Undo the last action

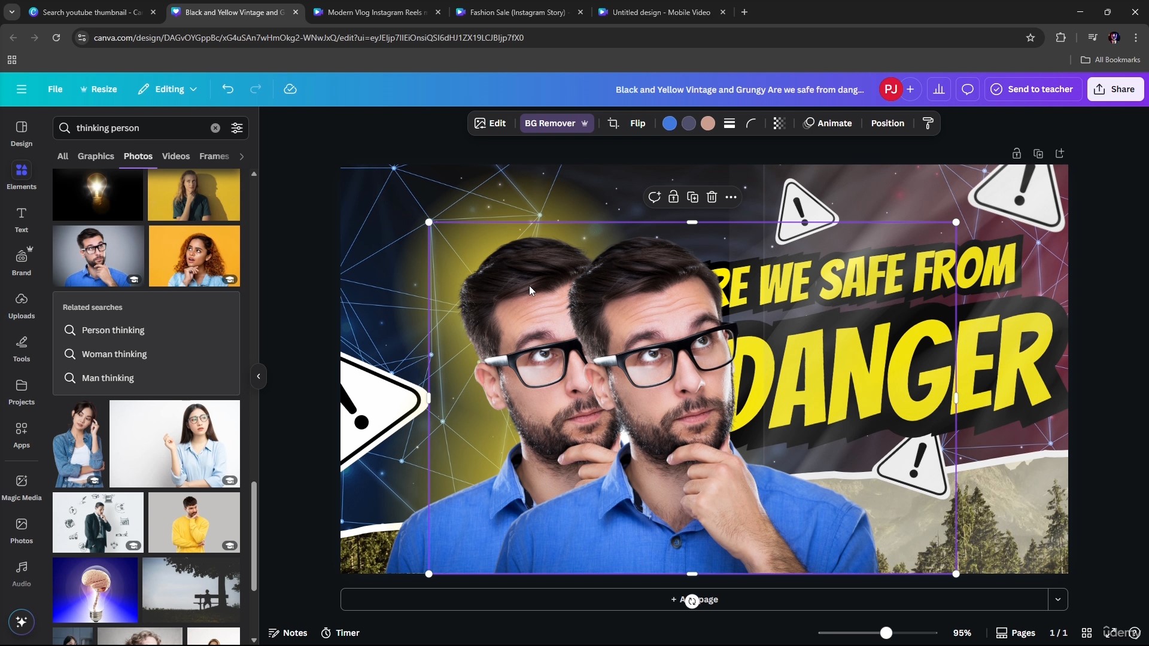tap(228, 89)
